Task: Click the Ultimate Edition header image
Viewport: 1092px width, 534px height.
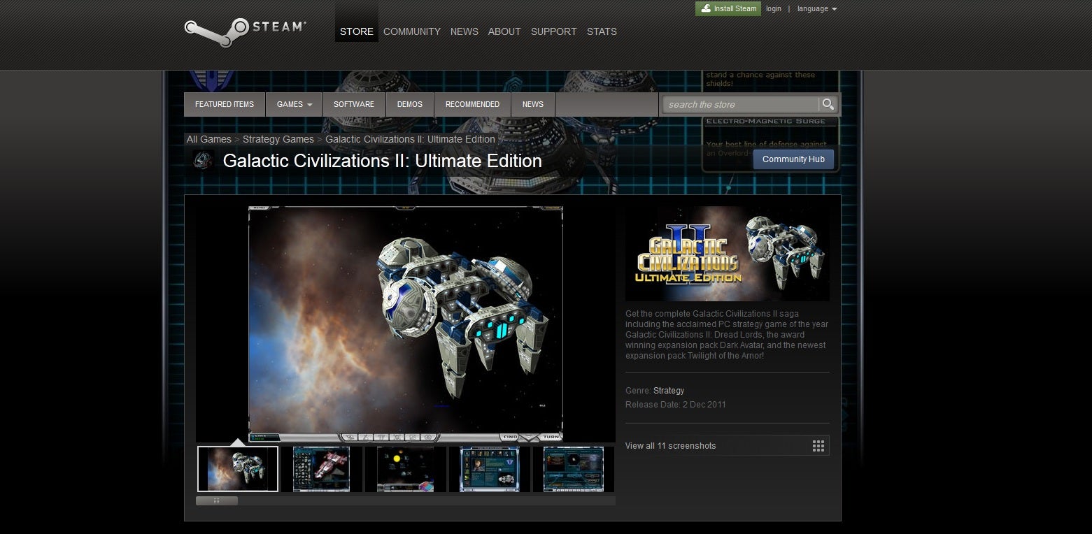Action: point(728,253)
